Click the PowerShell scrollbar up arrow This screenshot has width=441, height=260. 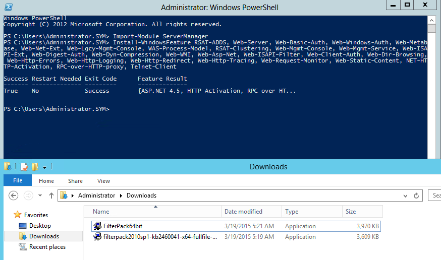click(431, 20)
